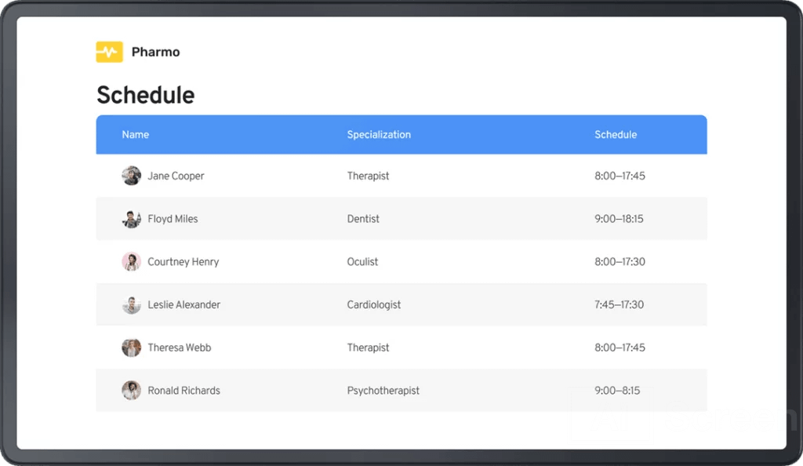Sort by the Specialization column header
The width and height of the screenshot is (803, 466).
(379, 135)
